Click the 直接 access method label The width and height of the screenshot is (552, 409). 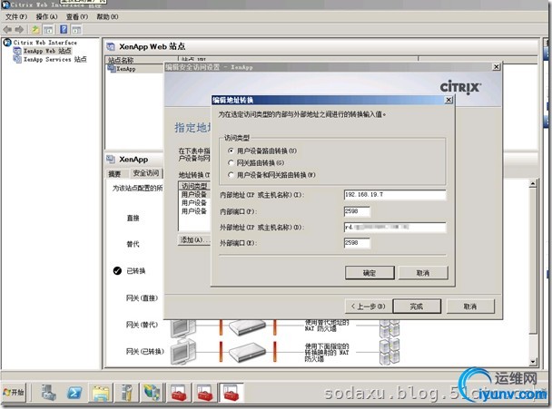tap(133, 218)
